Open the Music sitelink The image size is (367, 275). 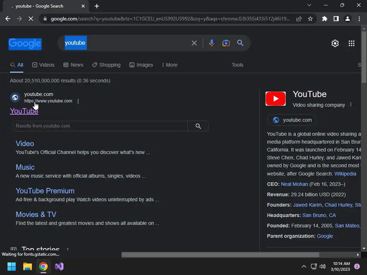[25, 167]
